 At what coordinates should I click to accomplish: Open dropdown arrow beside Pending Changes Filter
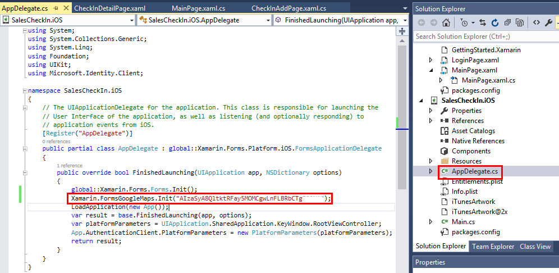click(x=473, y=23)
